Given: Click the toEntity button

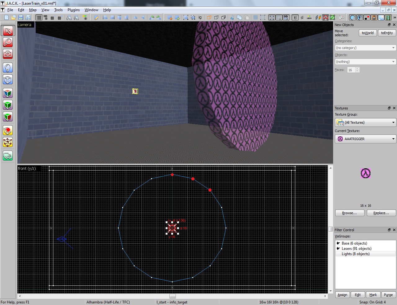Looking at the screenshot, I should pyautogui.click(x=387, y=33).
